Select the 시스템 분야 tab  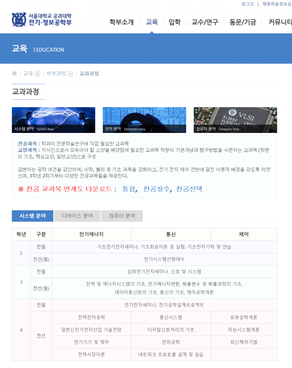point(32,216)
